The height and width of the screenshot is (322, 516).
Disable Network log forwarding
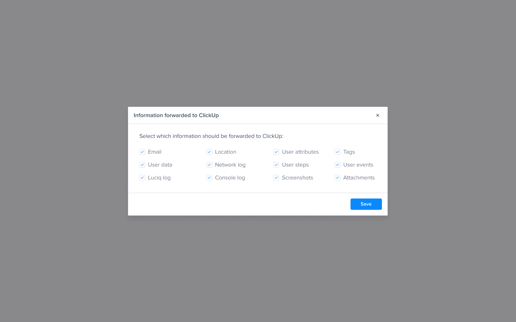coord(209,165)
